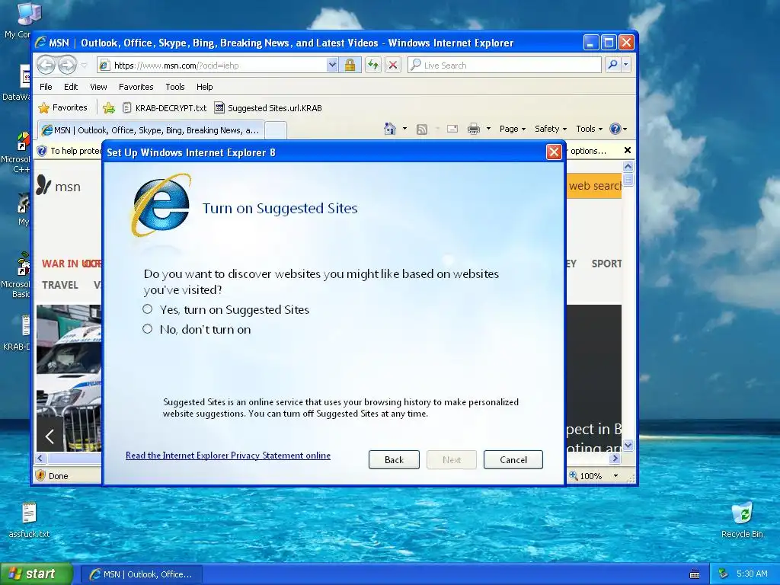Open recent pages dropdown beside navigation arrows

(84, 66)
